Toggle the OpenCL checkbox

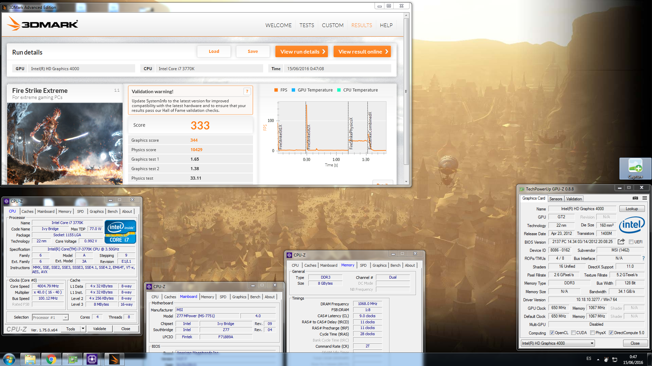pyautogui.click(x=552, y=333)
